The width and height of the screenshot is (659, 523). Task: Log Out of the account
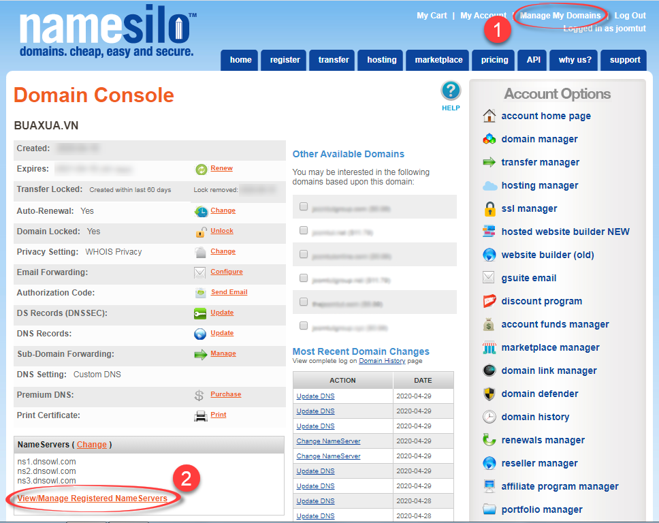tap(630, 16)
